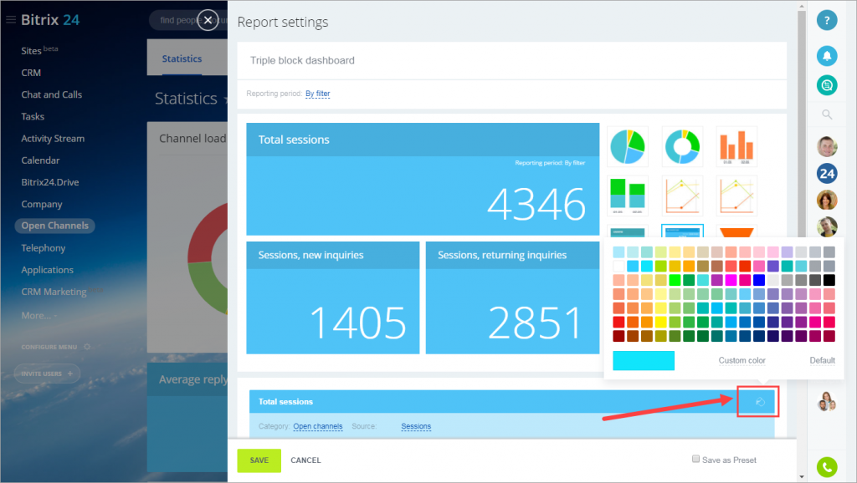Open the blue 24 round icon

point(827,174)
